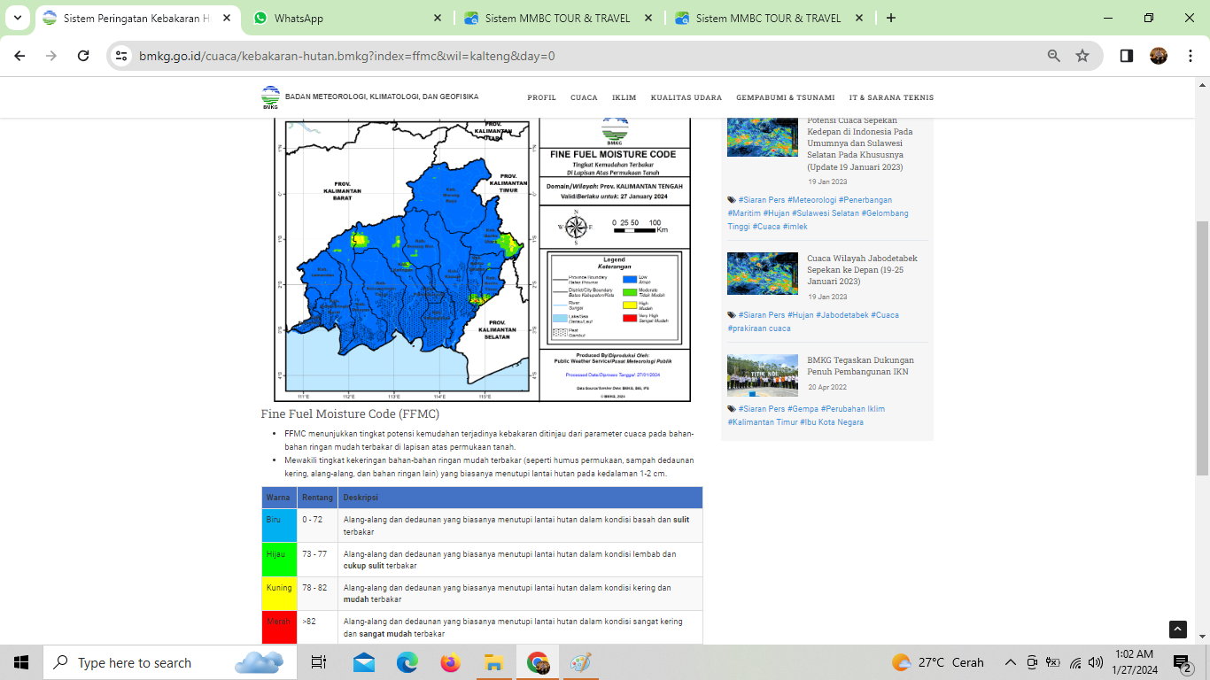Screen dimensions: 1210x680
Task: Click the #Kalimantan Timur tag
Action: click(x=762, y=422)
